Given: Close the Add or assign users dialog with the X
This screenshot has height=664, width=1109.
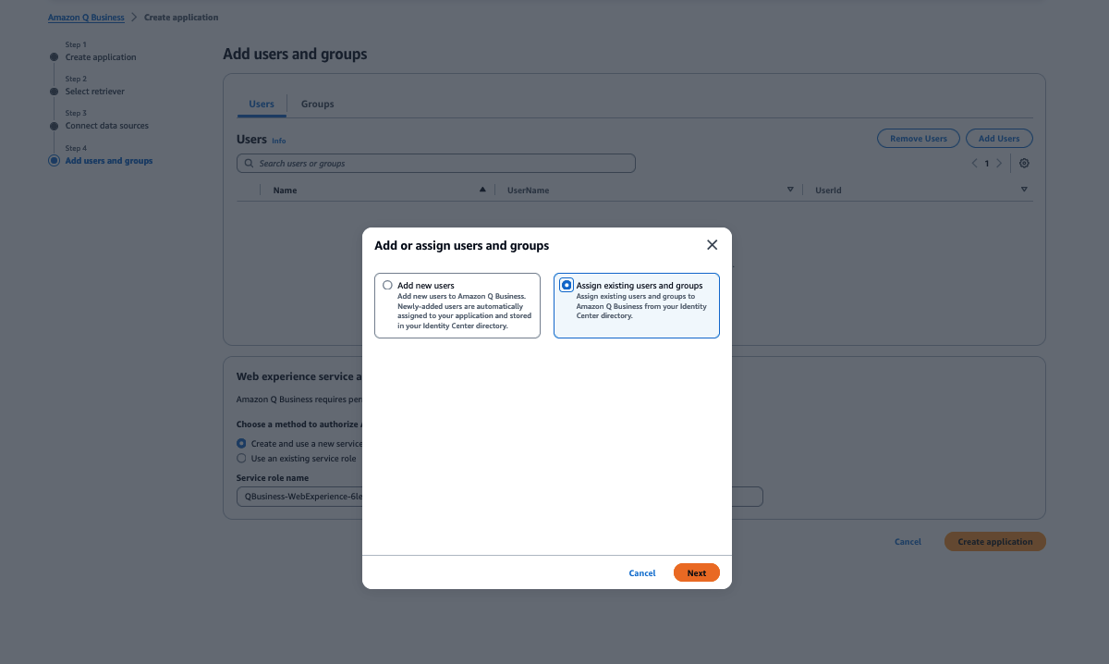Looking at the screenshot, I should tap(712, 244).
